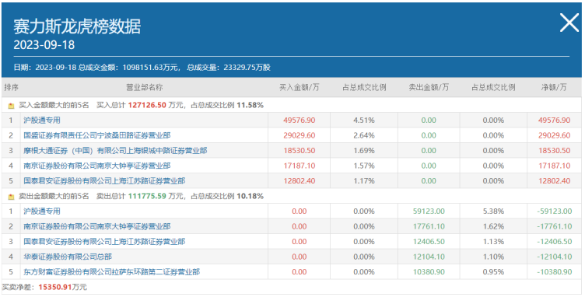585x297 pixels.
Task: Click the 总成交量 23329.75万股 text
Action: point(229,68)
